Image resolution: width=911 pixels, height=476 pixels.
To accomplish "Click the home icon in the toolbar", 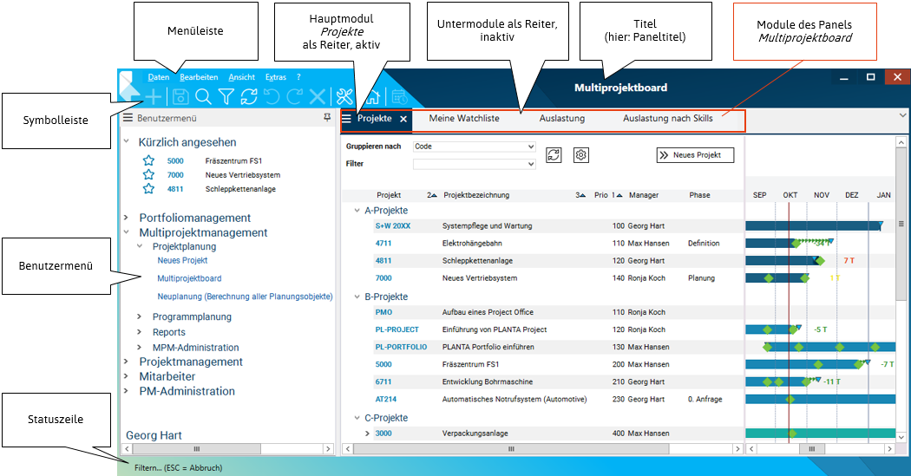I will point(375,97).
